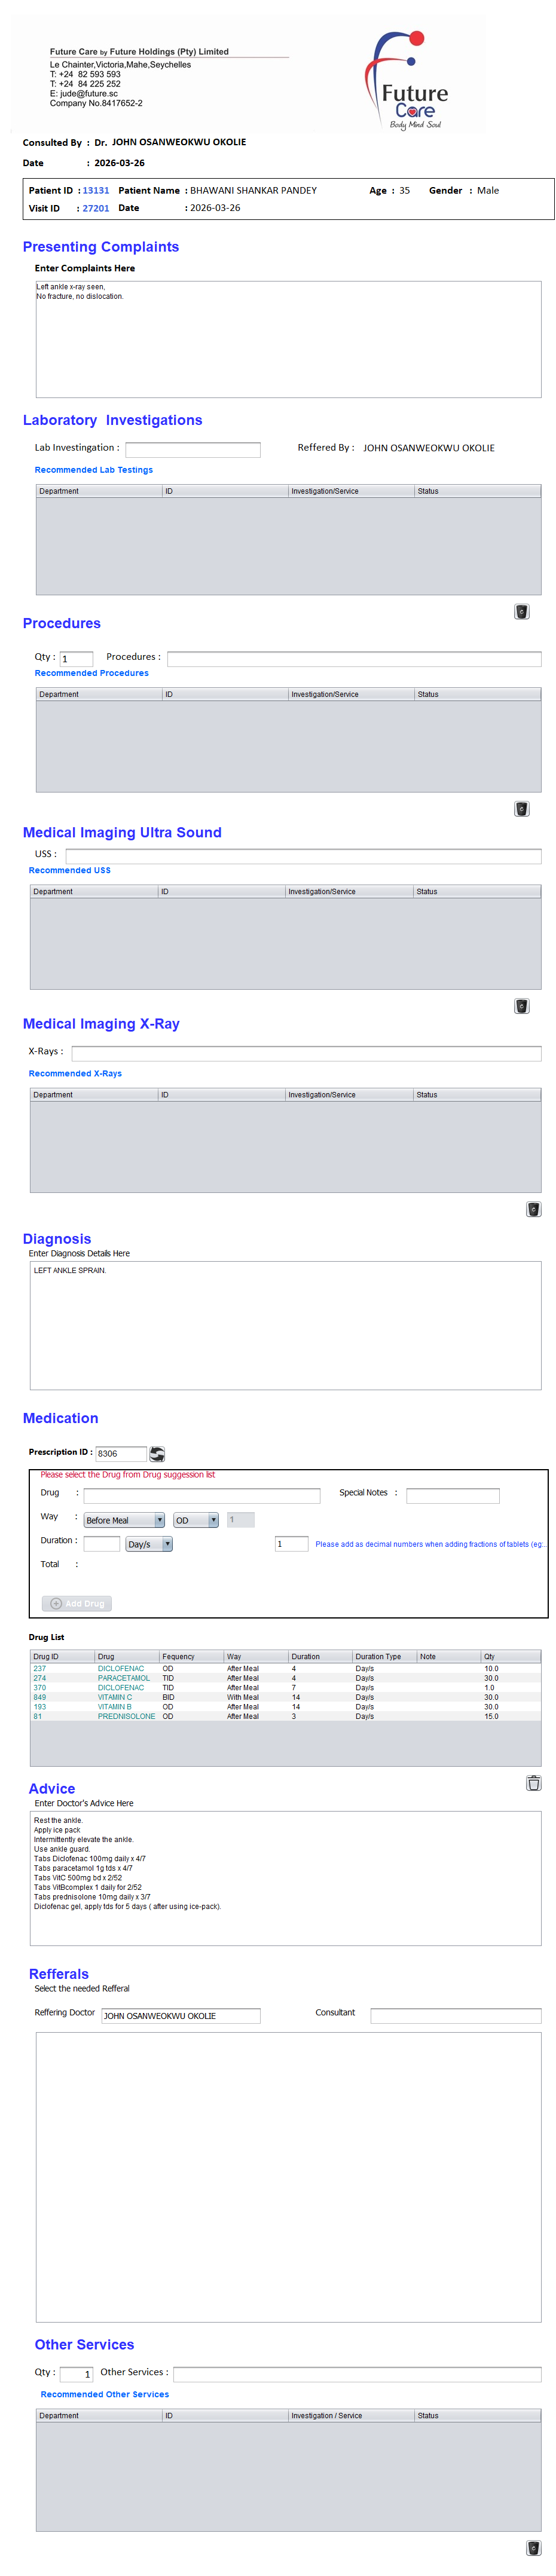Viewport: 556px width, 2576px height.
Task: Click the trash icon under the X-Ray table
Action: click(x=533, y=1209)
